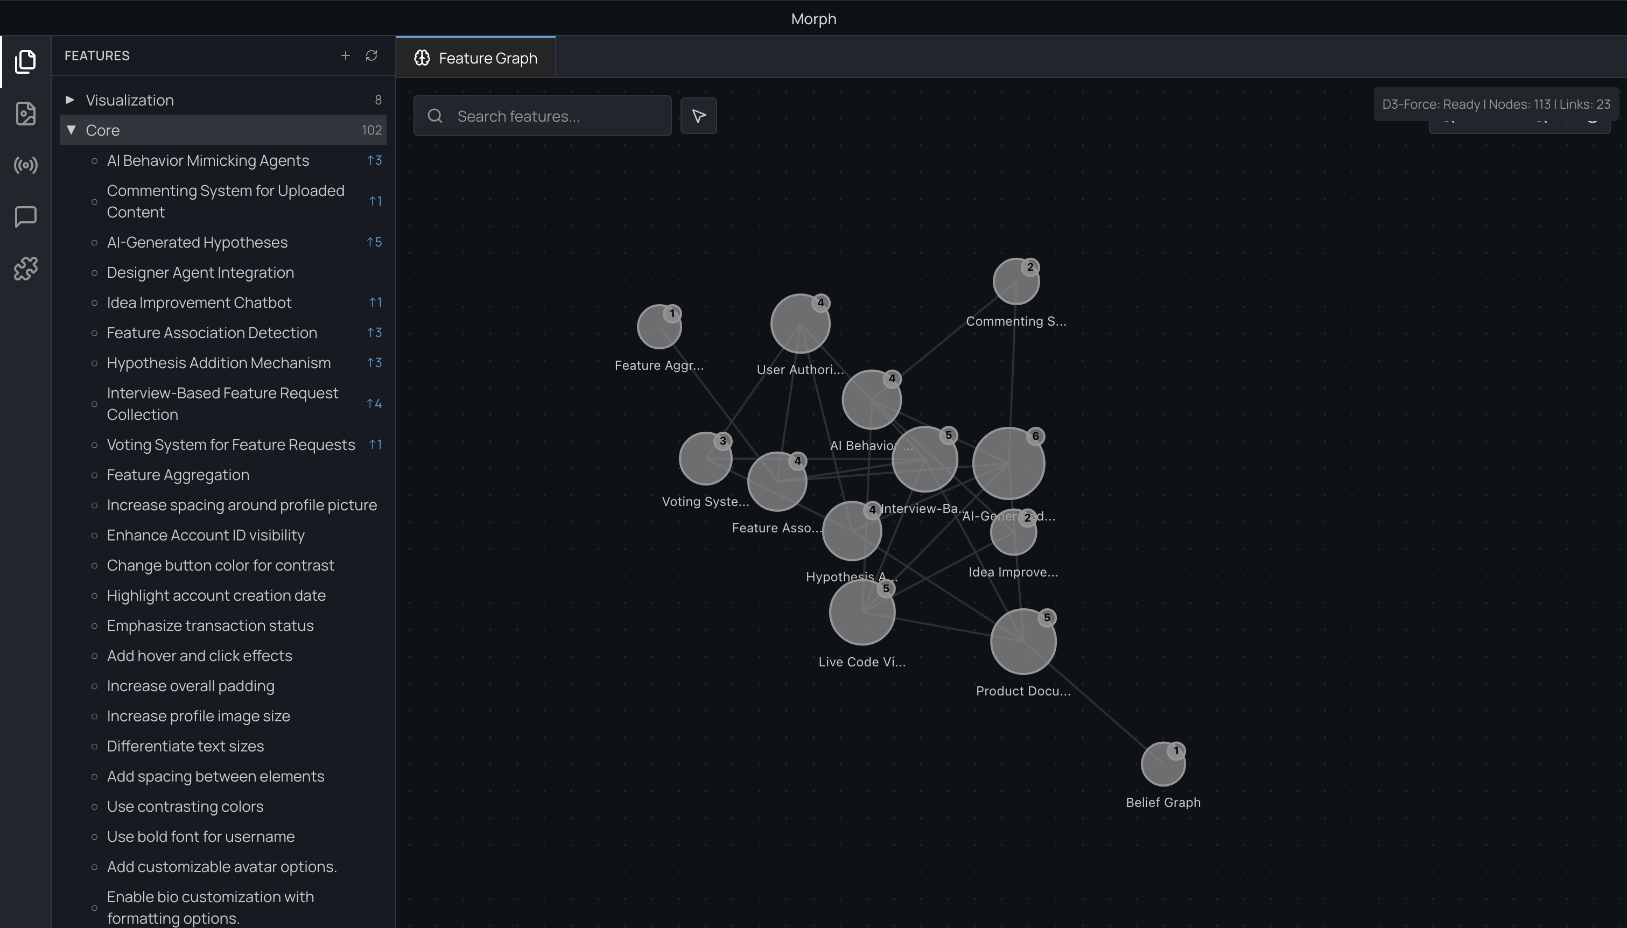Select AI Behavior Mimicking Agents feature
The image size is (1627, 928).
click(x=208, y=160)
